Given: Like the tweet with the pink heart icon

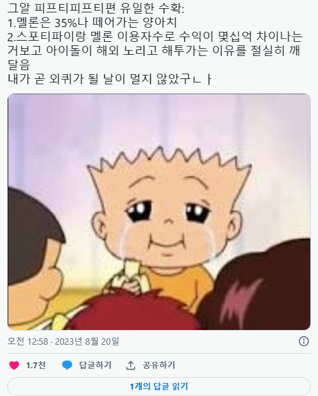Looking at the screenshot, I should coord(14,365).
